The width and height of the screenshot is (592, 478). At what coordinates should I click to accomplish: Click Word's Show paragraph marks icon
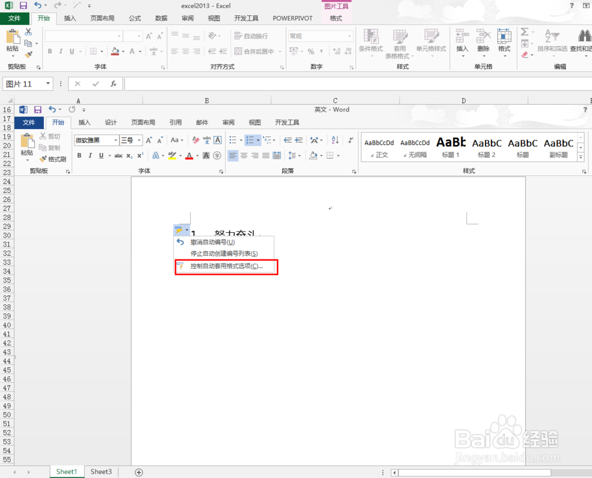pos(350,140)
